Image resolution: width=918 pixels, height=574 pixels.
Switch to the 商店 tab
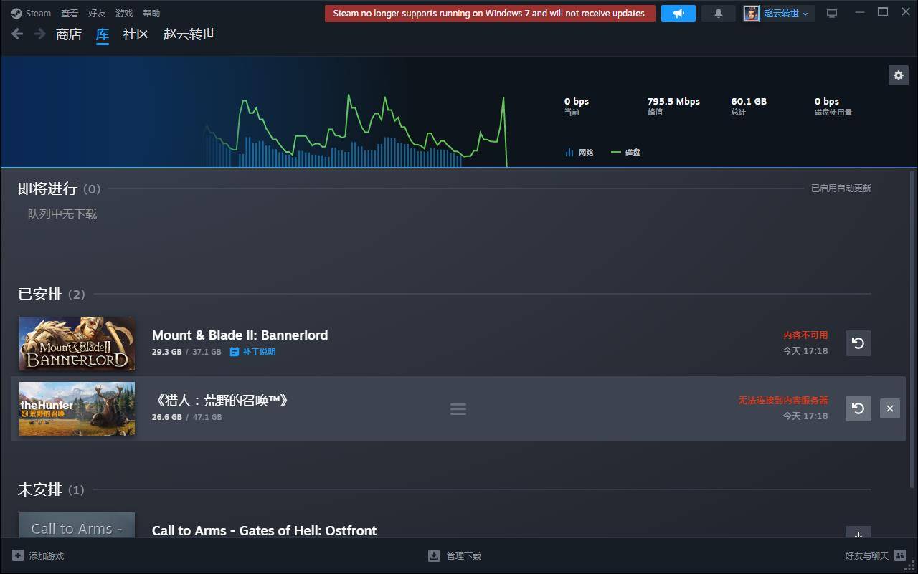69,34
